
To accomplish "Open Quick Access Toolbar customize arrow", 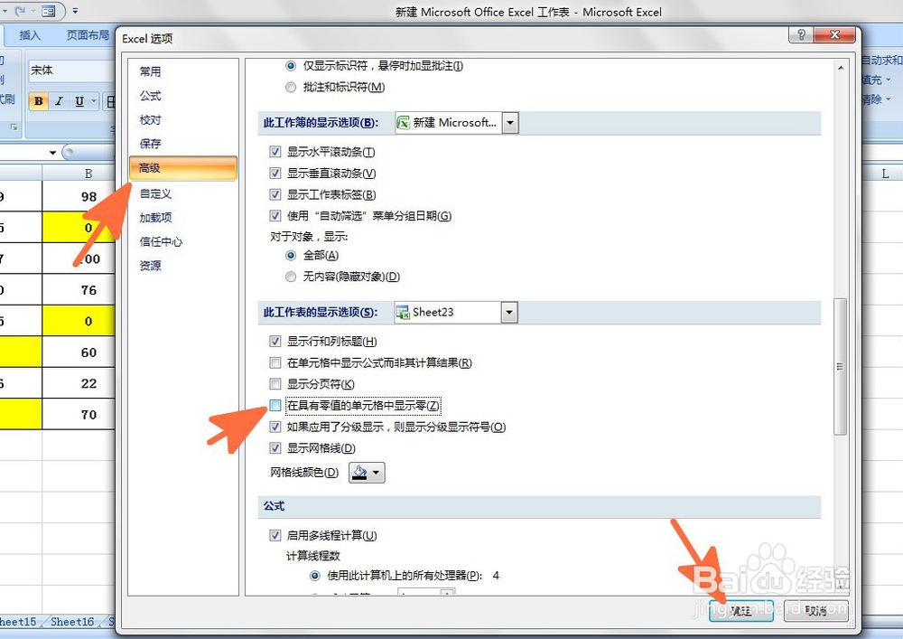I will pyautogui.click(x=75, y=11).
